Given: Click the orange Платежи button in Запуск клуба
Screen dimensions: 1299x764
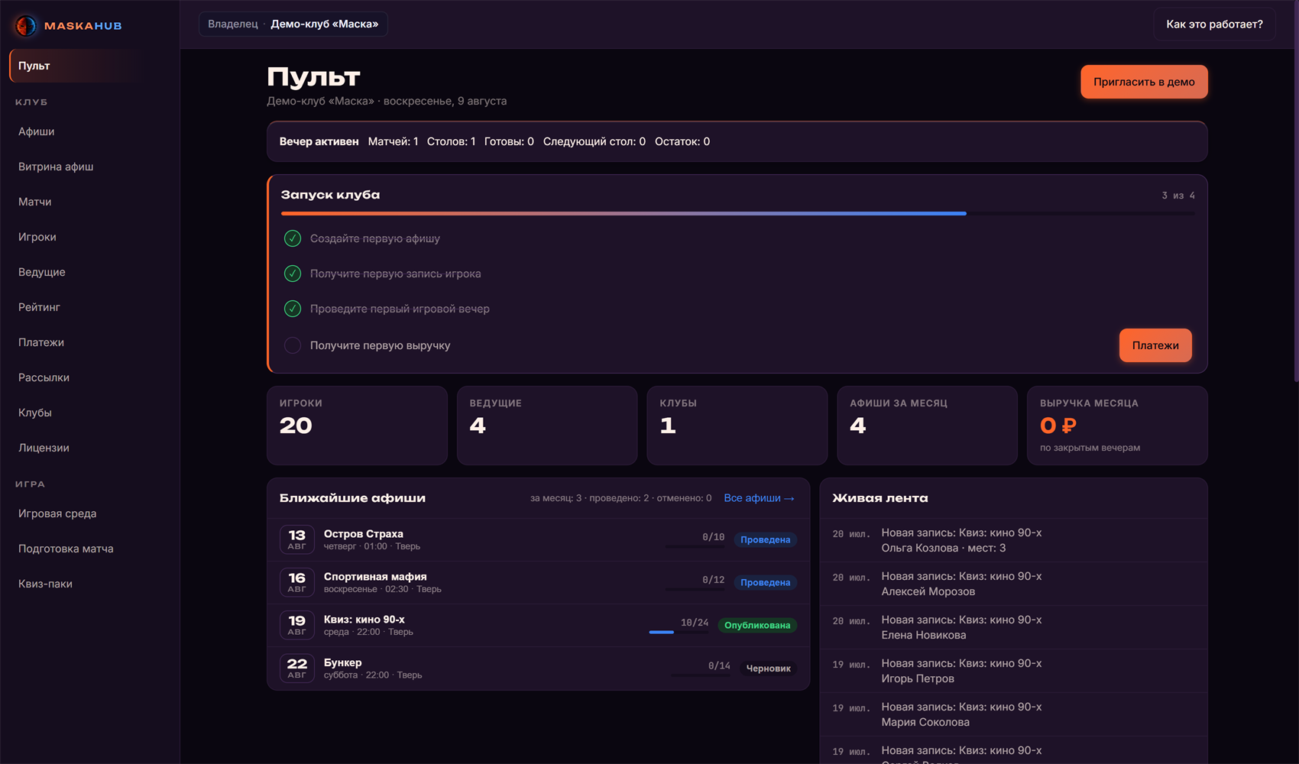Looking at the screenshot, I should pos(1155,345).
